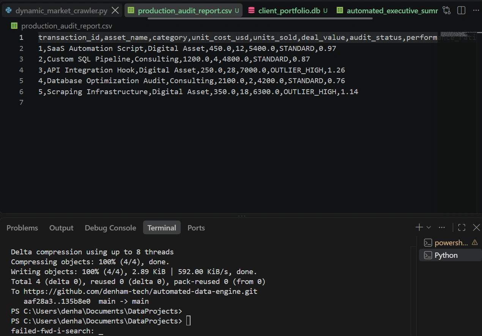Open the Debug Console tab
The image size is (482, 336).
click(110, 228)
